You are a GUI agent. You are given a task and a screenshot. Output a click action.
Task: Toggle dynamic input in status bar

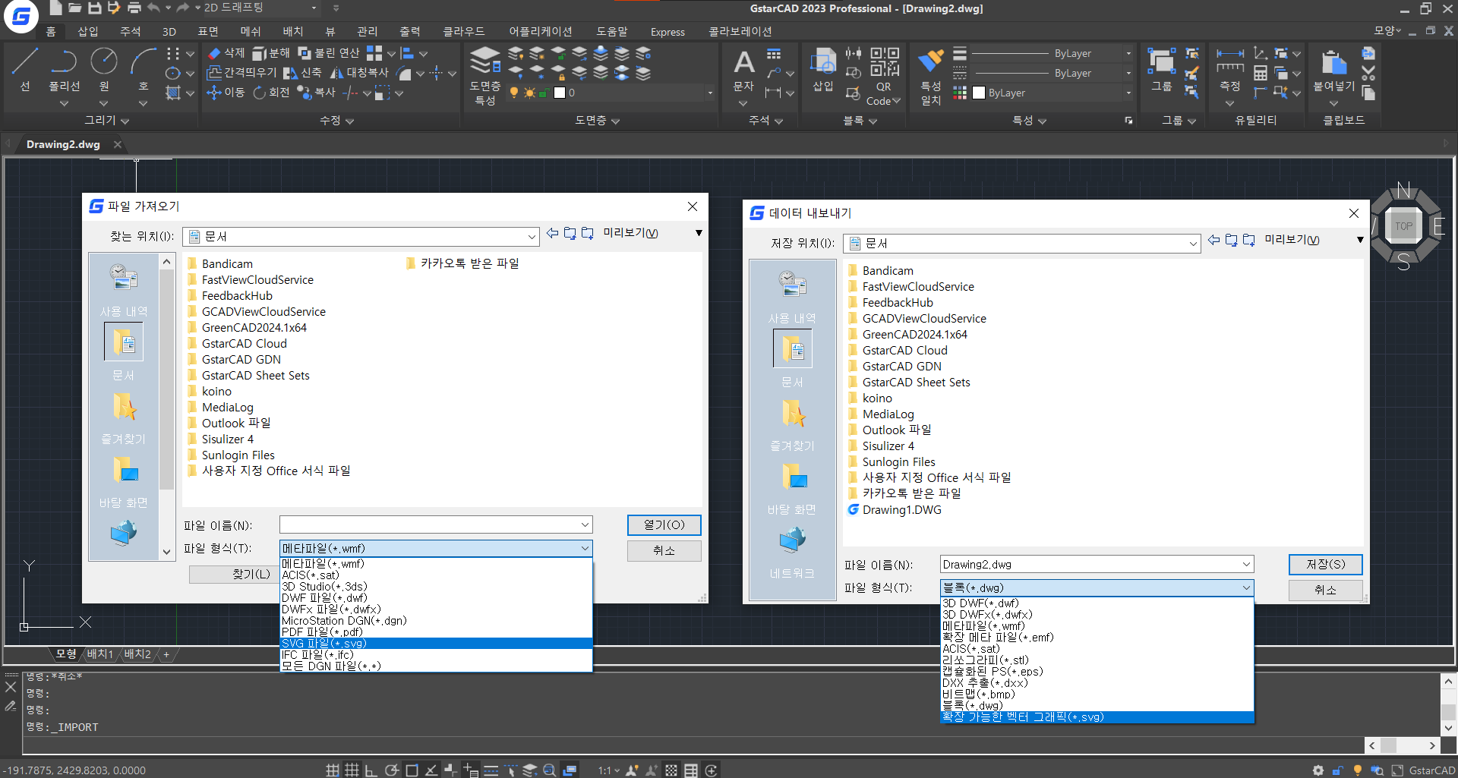(x=471, y=770)
